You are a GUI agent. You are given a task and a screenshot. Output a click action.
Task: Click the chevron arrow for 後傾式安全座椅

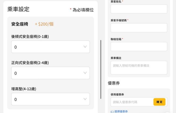(85, 47)
